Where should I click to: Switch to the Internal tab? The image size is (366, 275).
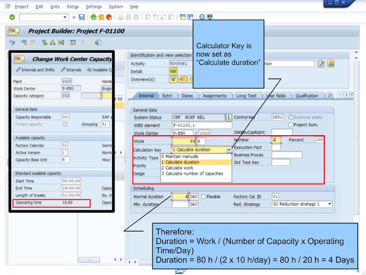point(146,96)
